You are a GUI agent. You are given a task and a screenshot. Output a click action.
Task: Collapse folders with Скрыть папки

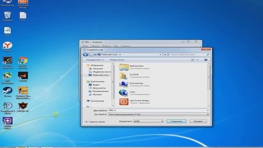click(95, 122)
